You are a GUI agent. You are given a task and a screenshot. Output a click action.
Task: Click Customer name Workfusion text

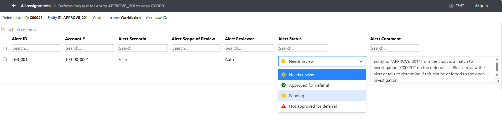(x=117, y=18)
